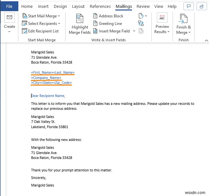Switch to the References tab
This screenshot has height=196, width=209.
(100, 6)
